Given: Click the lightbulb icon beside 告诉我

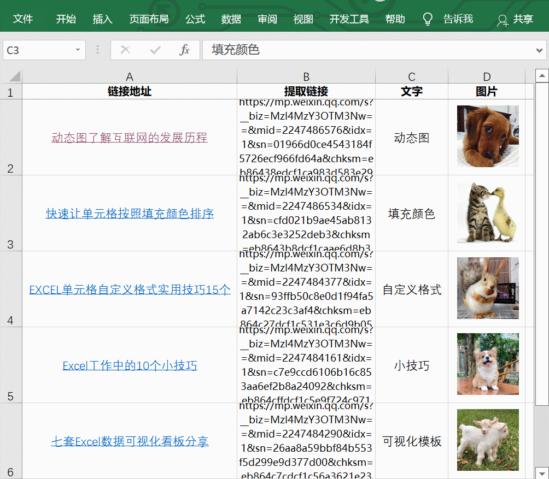Looking at the screenshot, I should click(427, 19).
